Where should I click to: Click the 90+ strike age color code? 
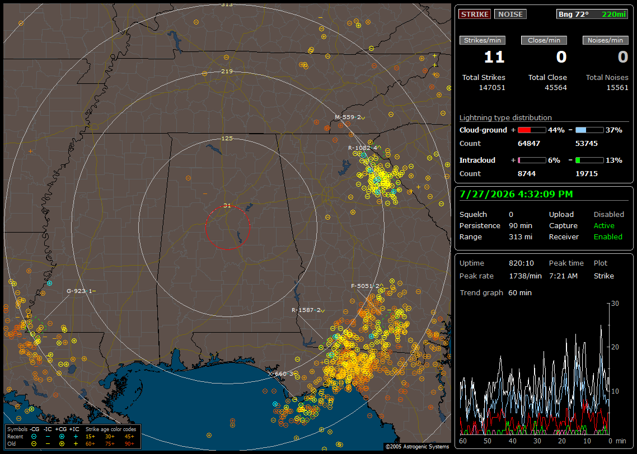tap(129, 444)
